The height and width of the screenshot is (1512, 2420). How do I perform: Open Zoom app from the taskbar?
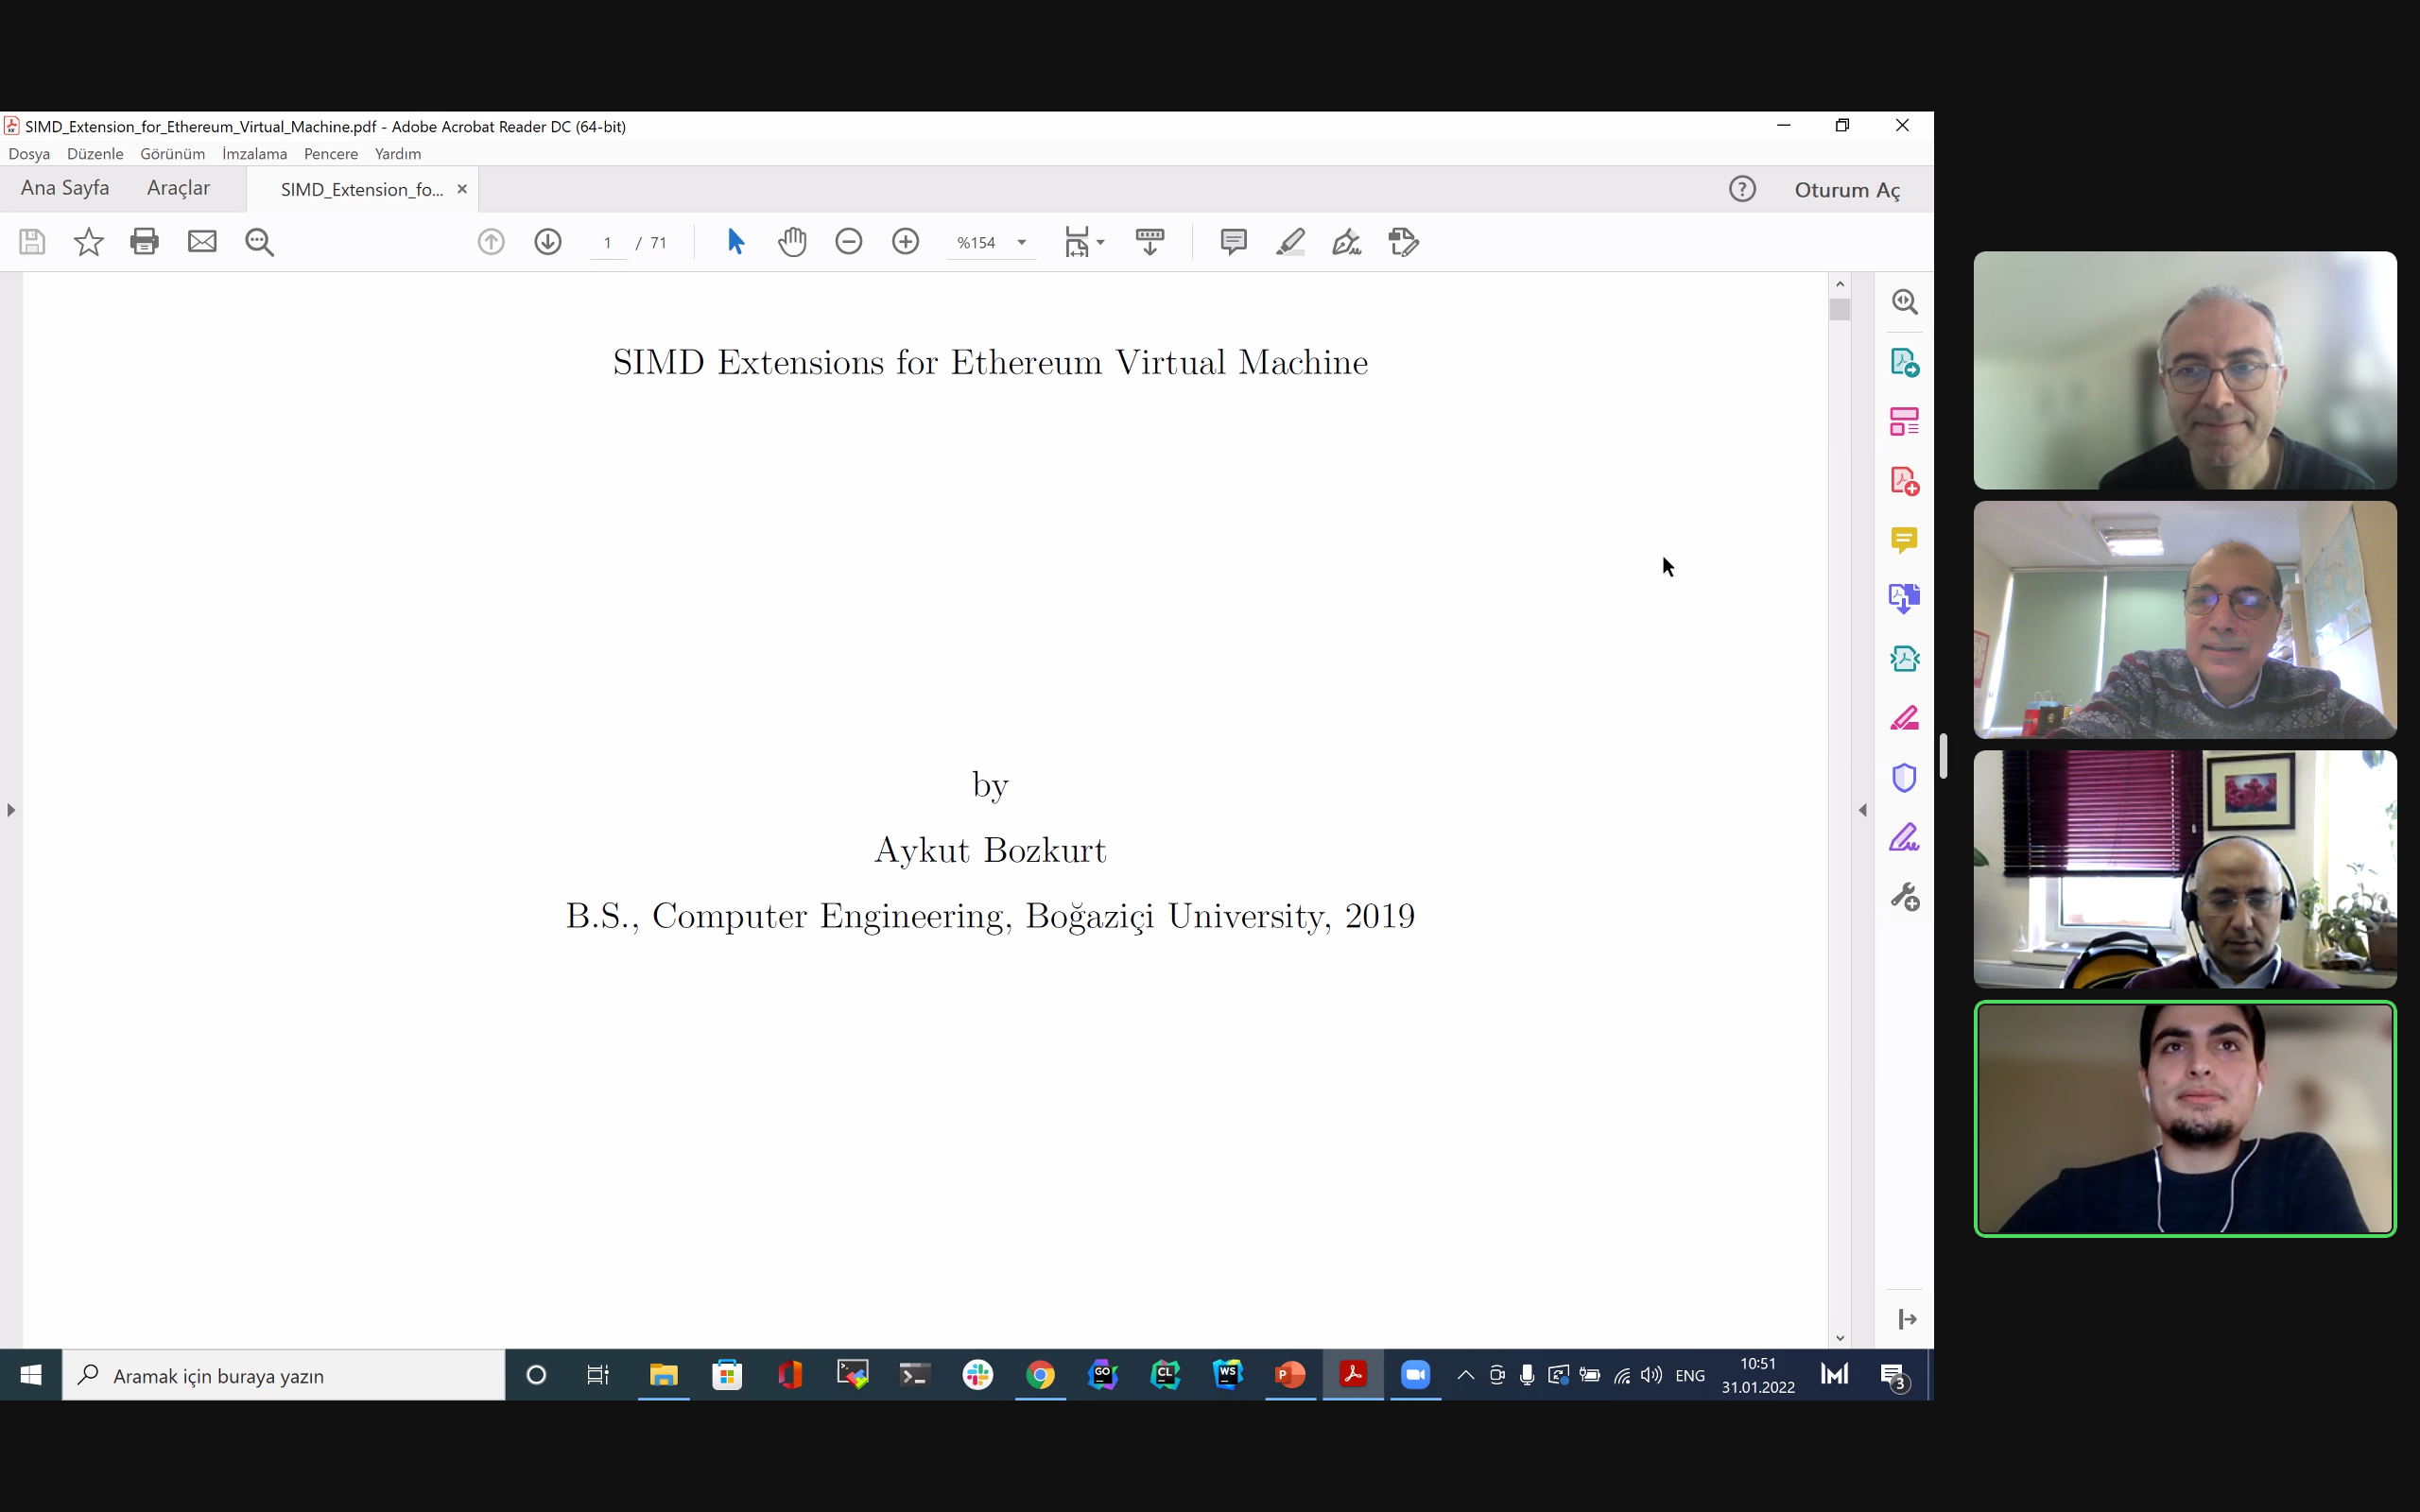click(1415, 1375)
